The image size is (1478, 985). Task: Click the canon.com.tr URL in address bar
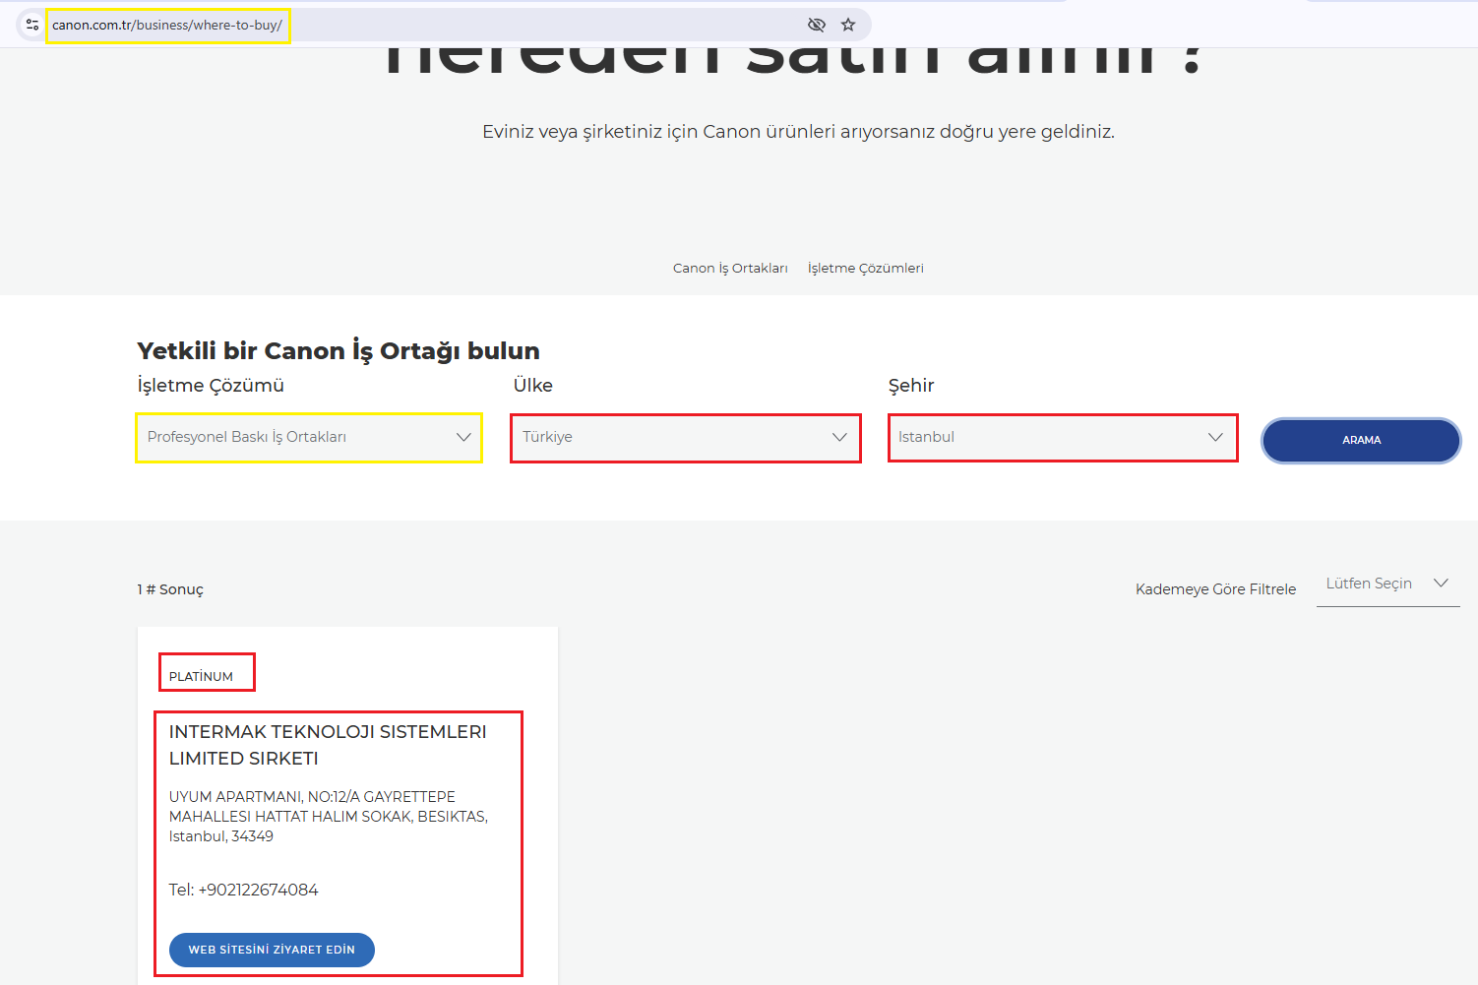(x=167, y=25)
